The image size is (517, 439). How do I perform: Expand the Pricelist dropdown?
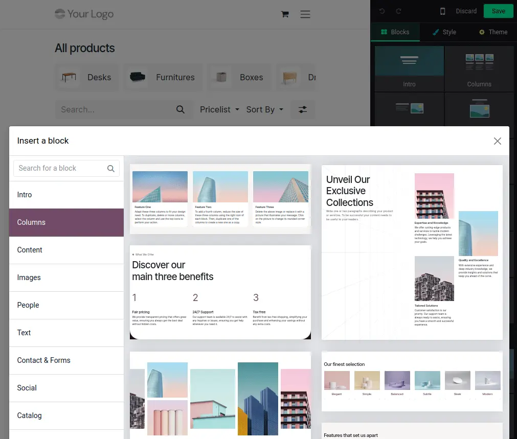coord(219,109)
